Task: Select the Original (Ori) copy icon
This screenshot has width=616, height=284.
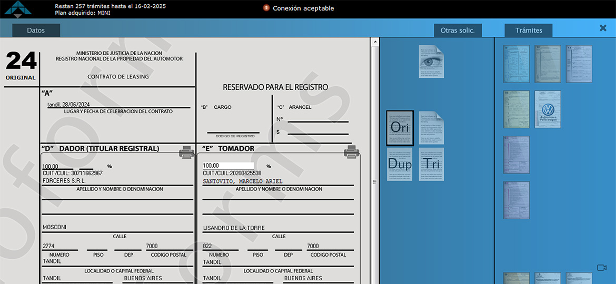Action: point(400,128)
